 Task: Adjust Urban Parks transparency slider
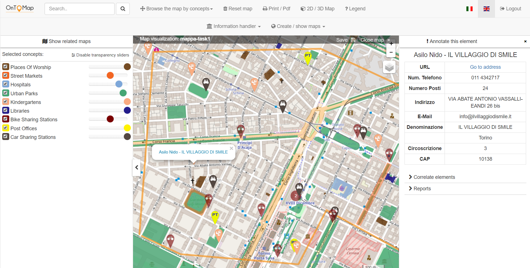click(123, 93)
